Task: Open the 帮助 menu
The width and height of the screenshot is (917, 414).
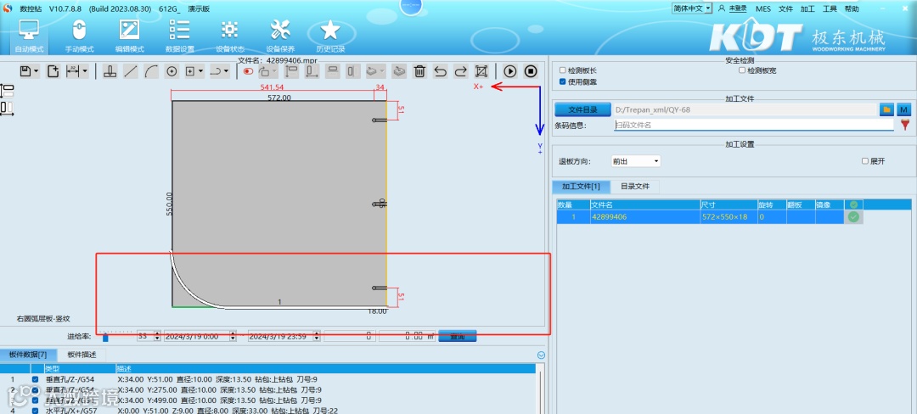Action: point(852,8)
